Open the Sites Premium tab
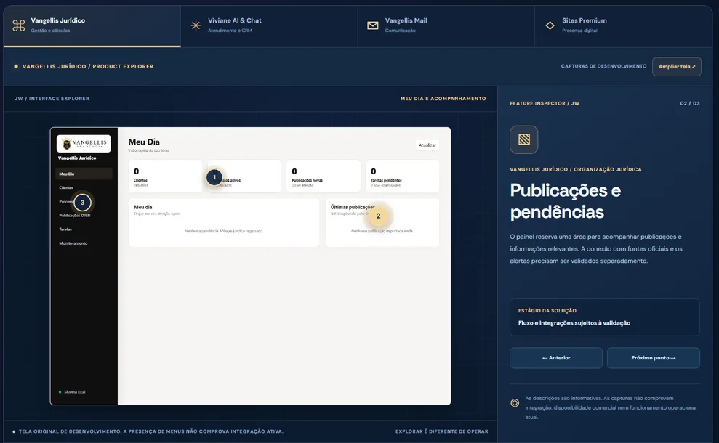The width and height of the screenshot is (719, 443). click(x=623, y=26)
